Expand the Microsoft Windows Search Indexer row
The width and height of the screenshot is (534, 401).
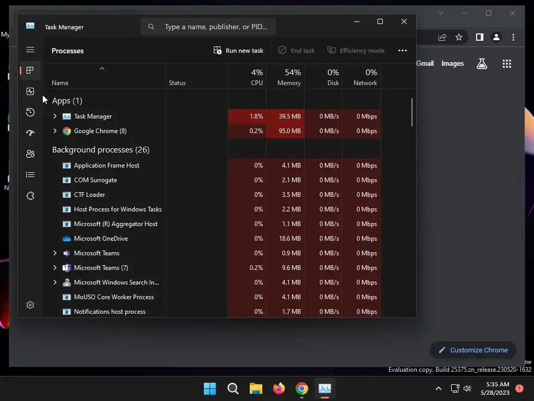pyautogui.click(x=55, y=282)
